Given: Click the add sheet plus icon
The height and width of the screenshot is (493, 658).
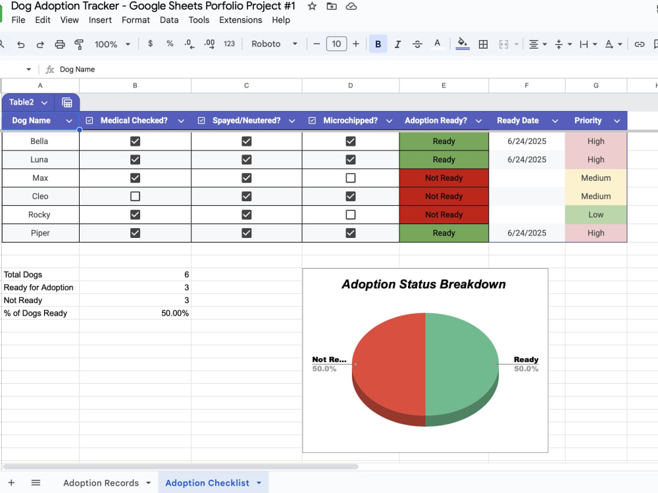Looking at the screenshot, I should (x=11, y=482).
